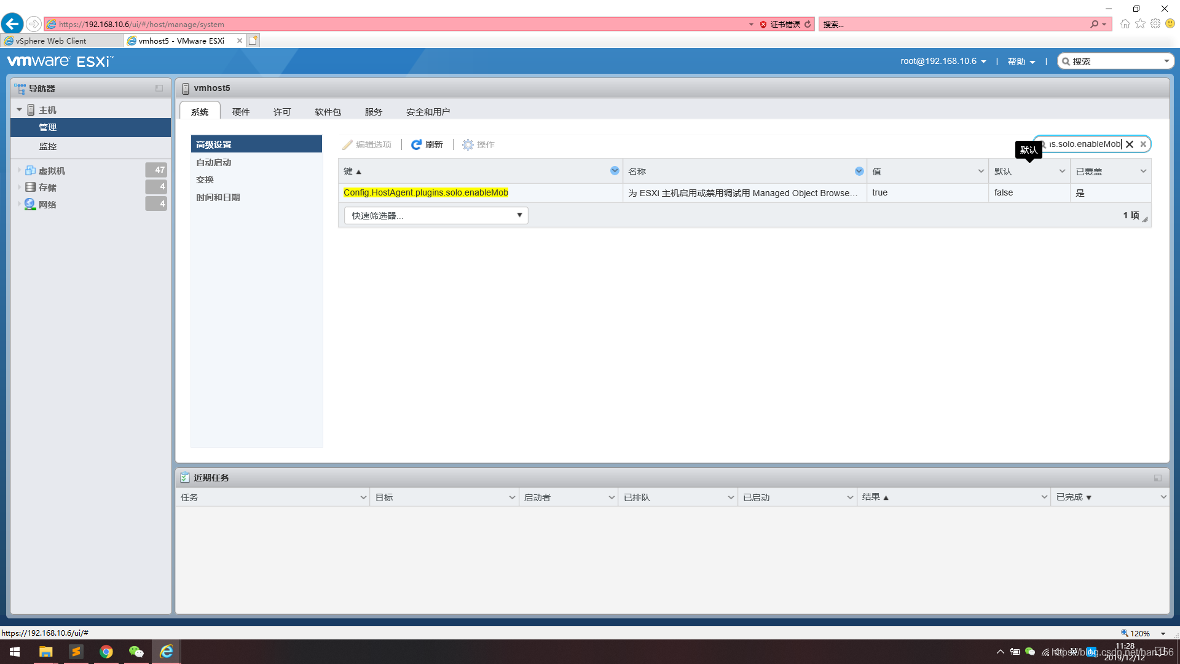Screen dimensions: 1180x664
Task: Minimize the 导航器 navigator panel
Action: (x=159, y=88)
